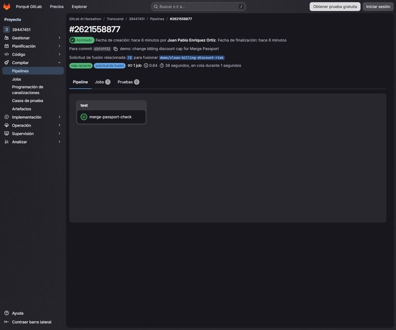
Task: Click the slash shortcut key in search
Action: 241,6
